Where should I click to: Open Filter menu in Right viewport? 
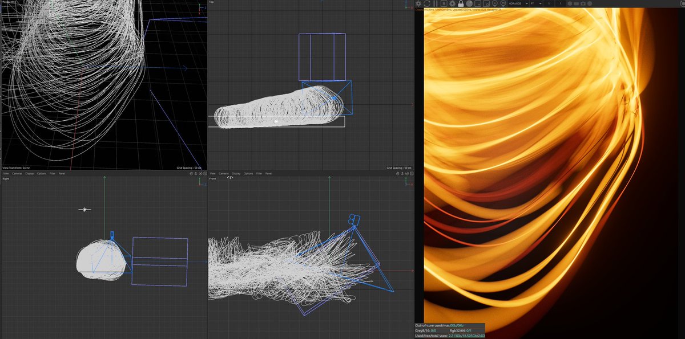coord(53,173)
